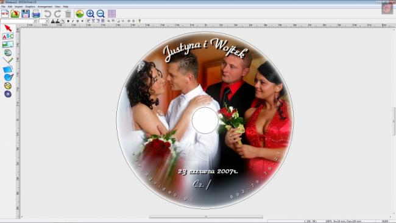The height and width of the screenshot is (223, 396).
Task: Click the New document icon
Action: click(x=5, y=13)
